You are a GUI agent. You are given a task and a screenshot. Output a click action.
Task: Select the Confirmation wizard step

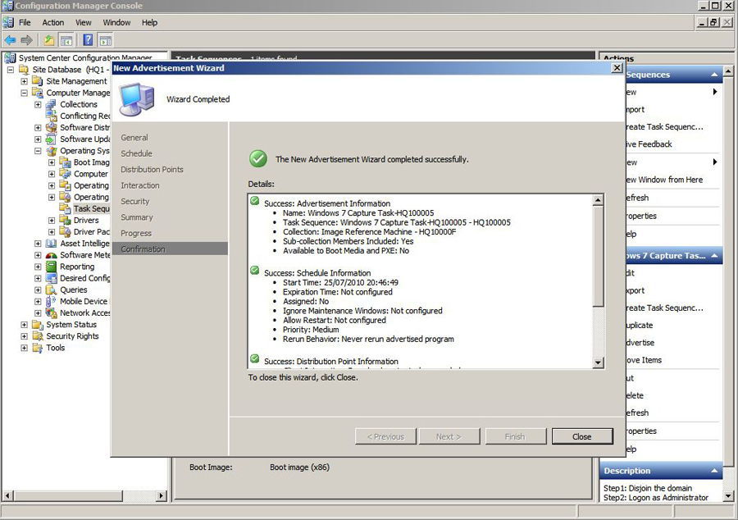tap(170, 249)
